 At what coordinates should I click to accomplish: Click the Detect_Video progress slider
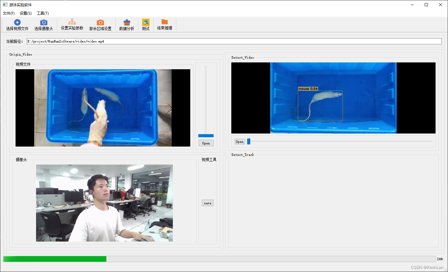pyautogui.click(x=249, y=141)
